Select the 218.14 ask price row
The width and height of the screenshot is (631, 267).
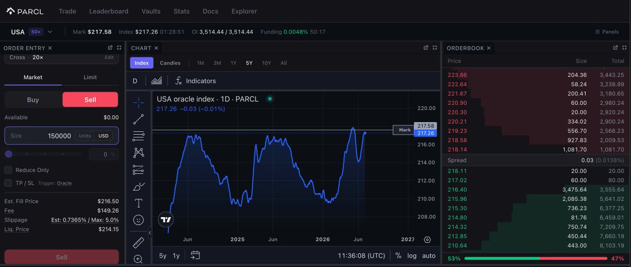536,149
